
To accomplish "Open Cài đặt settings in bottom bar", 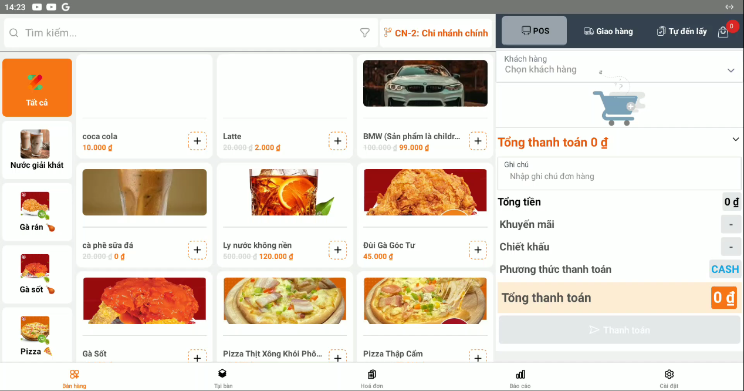I will [x=669, y=378].
